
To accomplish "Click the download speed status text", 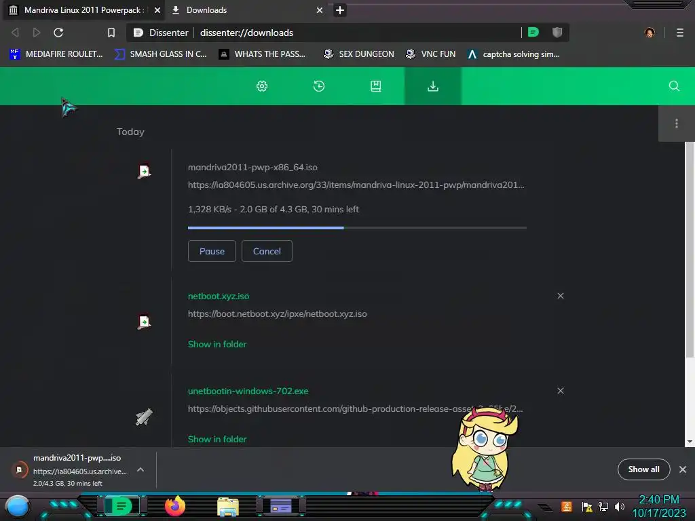I will click(x=274, y=209).
